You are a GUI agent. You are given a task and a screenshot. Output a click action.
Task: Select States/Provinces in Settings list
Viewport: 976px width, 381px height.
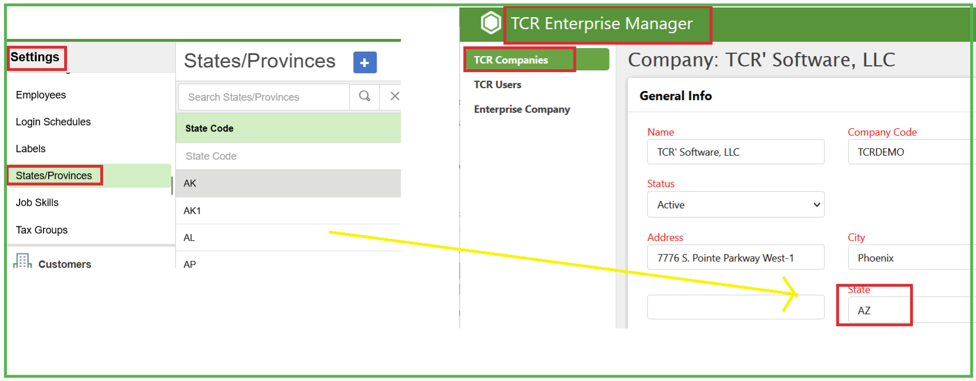click(x=54, y=176)
